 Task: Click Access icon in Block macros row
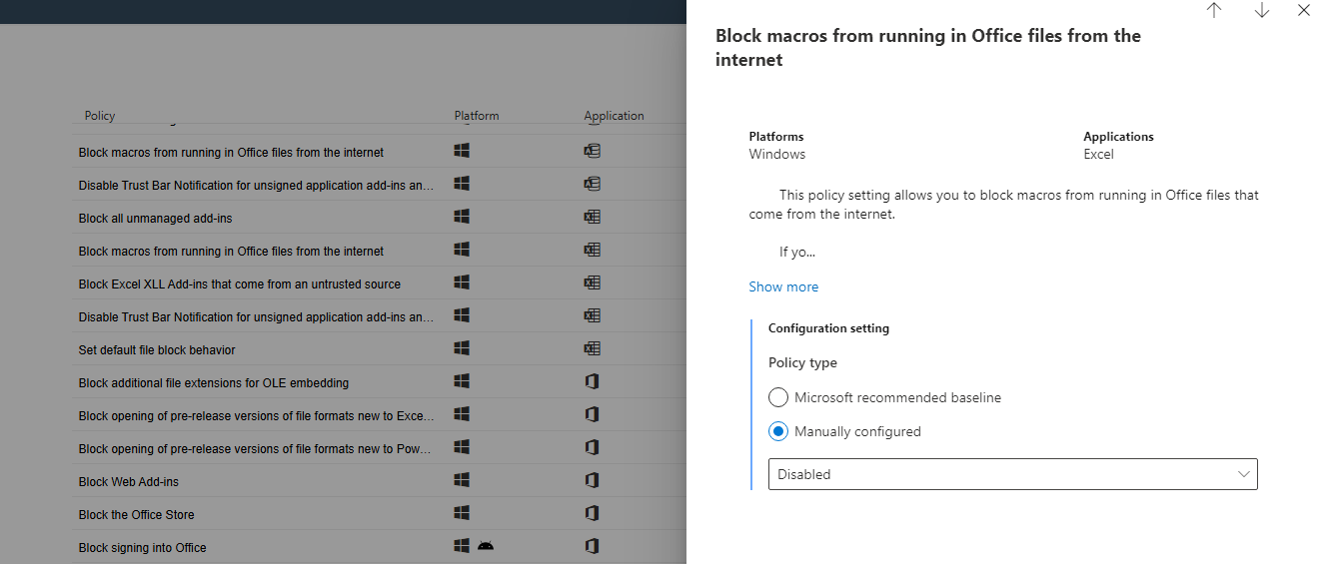point(592,152)
